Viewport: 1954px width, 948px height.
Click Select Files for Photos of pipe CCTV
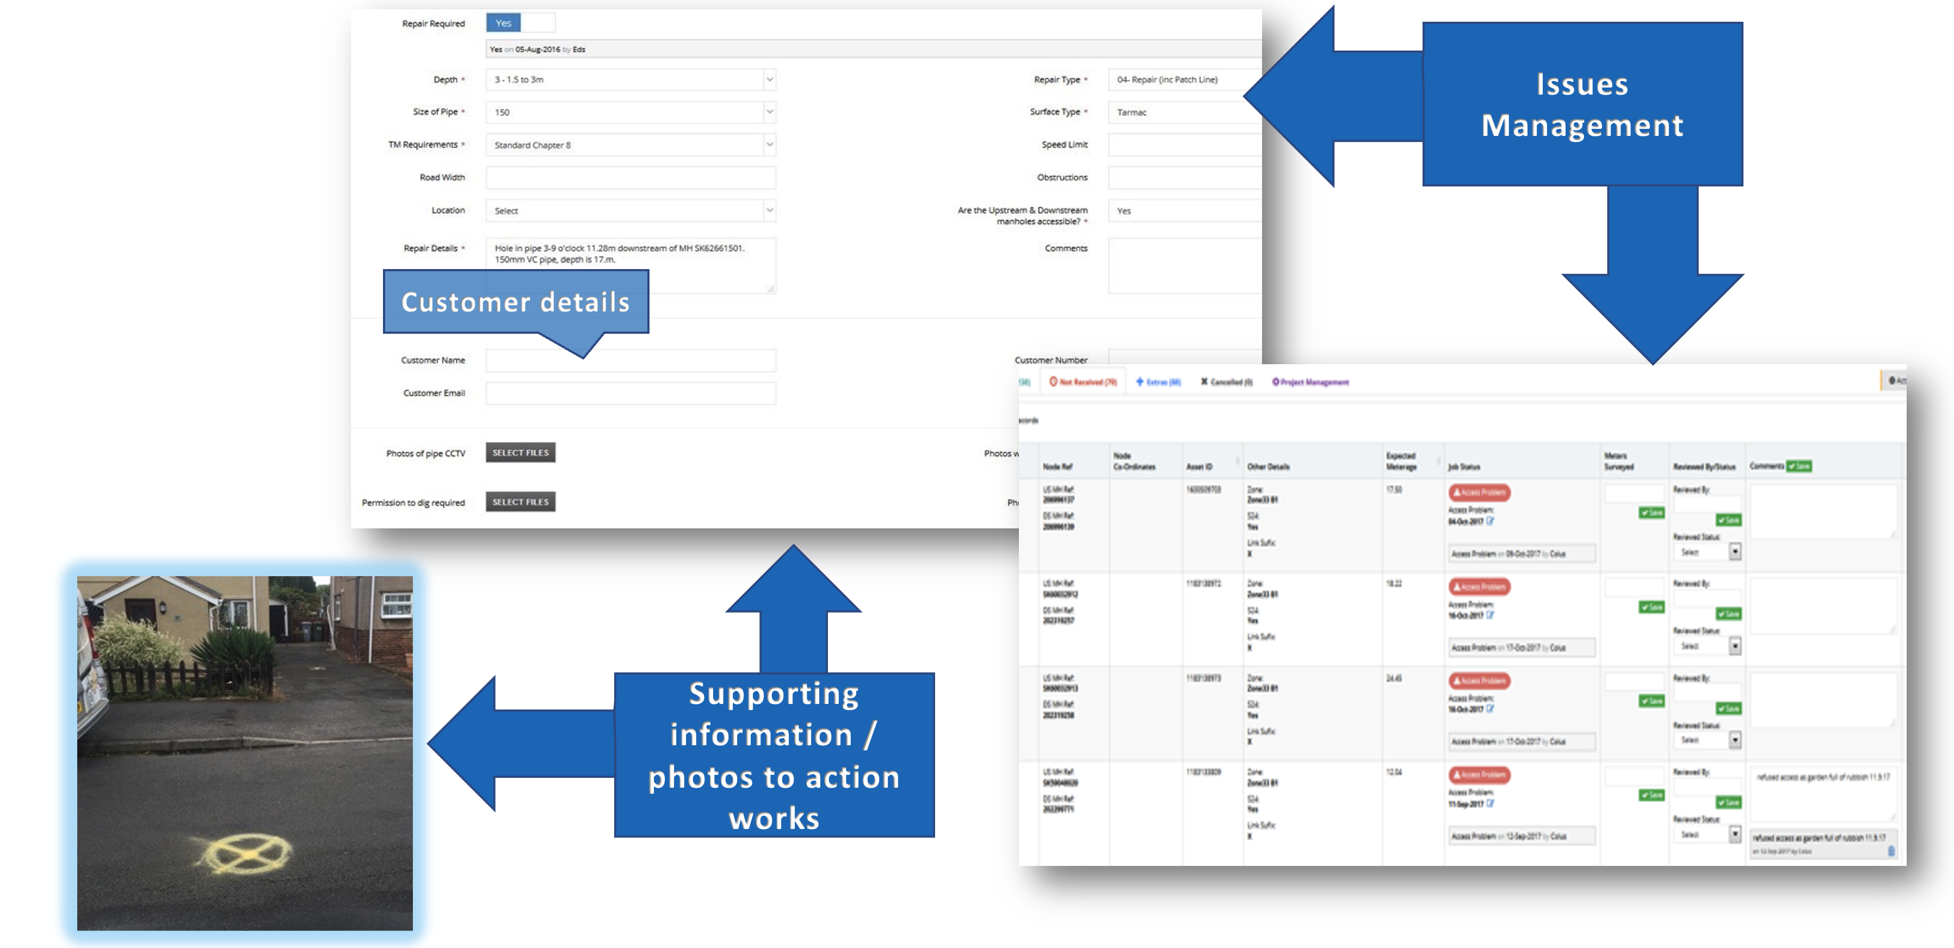click(x=521, y=452)
